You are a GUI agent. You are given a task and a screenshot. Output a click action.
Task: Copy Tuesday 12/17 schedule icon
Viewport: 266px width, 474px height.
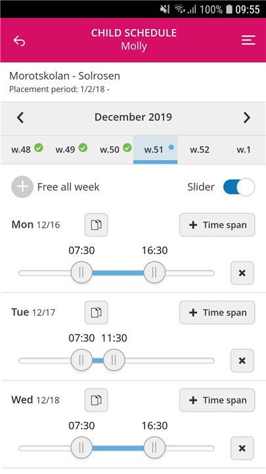click(x=96, y=313)
